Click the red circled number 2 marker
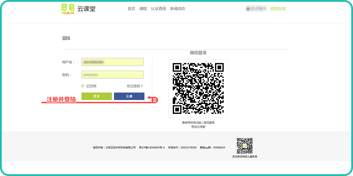The image size is (353, 176). tap(155, 100)
